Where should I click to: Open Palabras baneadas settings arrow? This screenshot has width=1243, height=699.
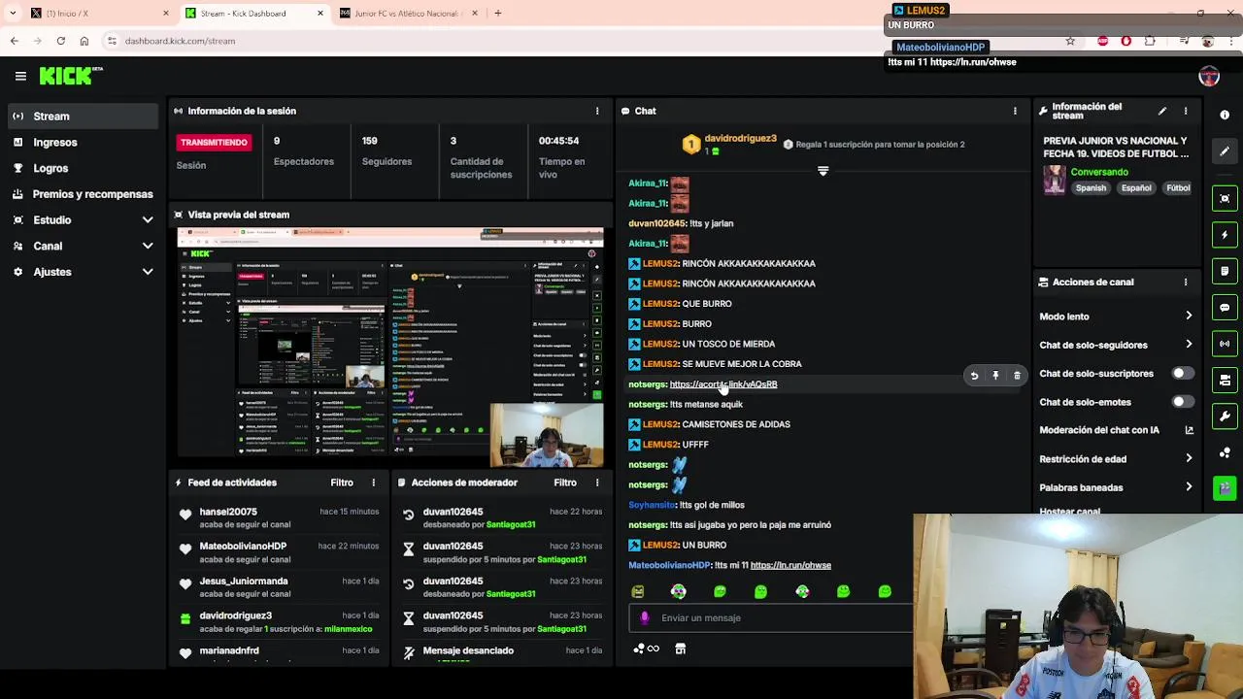(x=1189, y=487)
